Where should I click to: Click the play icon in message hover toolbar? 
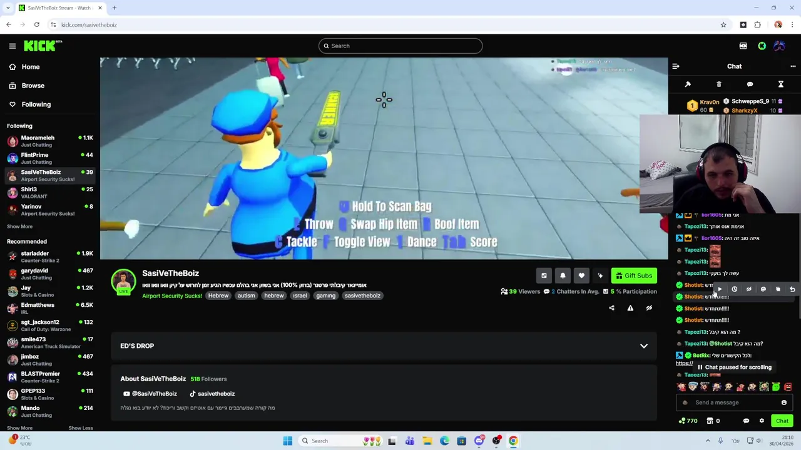click(720, 289)
